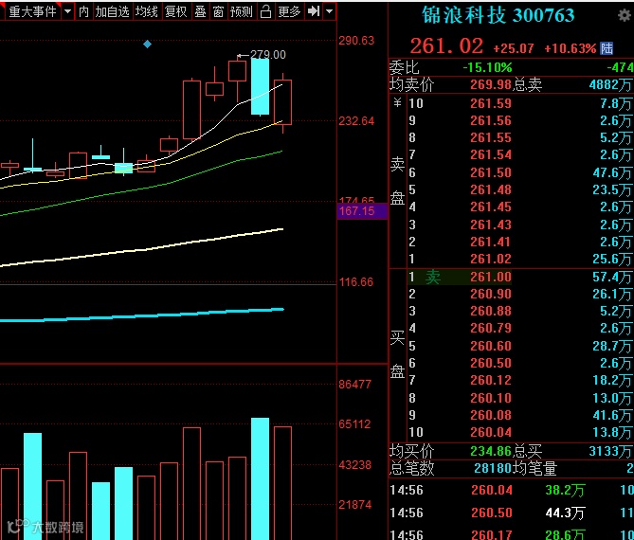This screenshot has height=540, width=634.
Task: Click the ¥ symbol in sell order header
Action: pos(397,103)
